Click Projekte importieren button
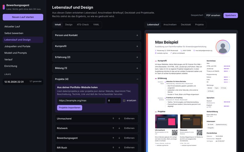244x152 pixels. [70, 108]
